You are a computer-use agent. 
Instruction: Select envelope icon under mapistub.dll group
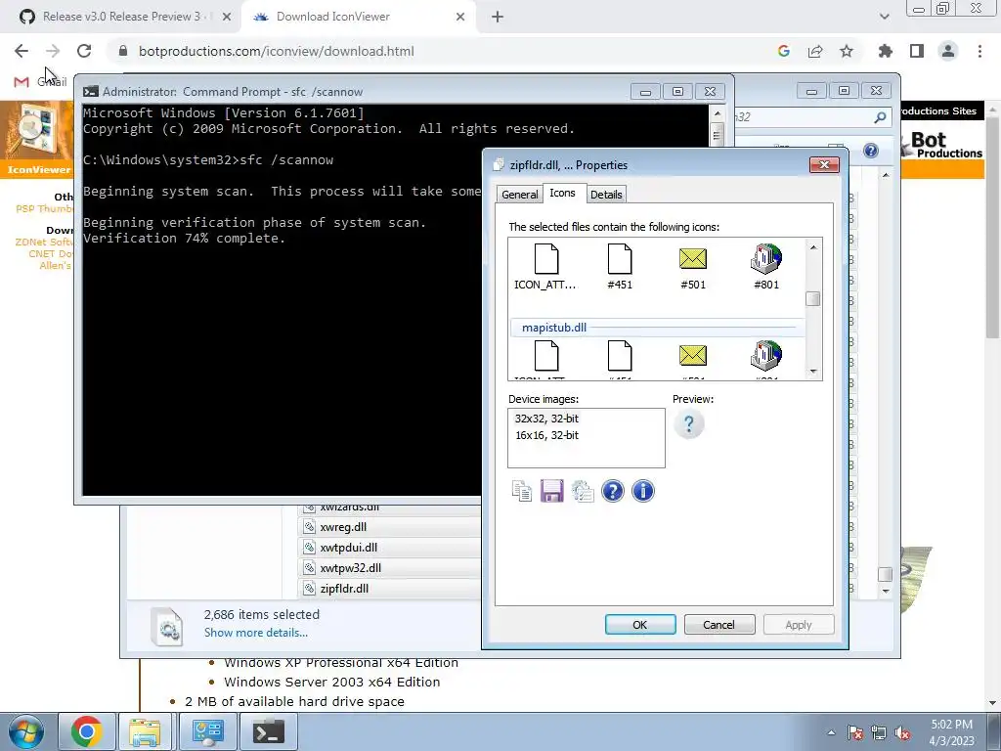pos(693,358)
